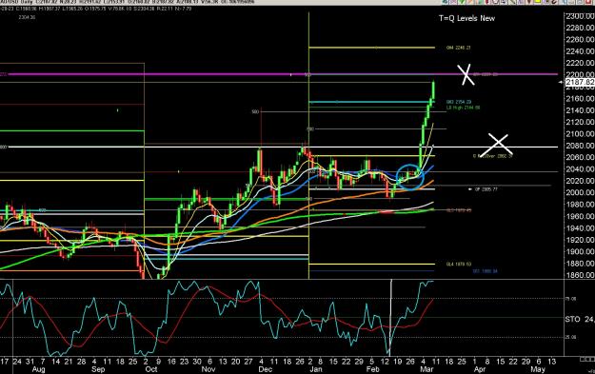Click the 2240.00 price axis label
The image size is (595, 374).
(x=580, y=51)
